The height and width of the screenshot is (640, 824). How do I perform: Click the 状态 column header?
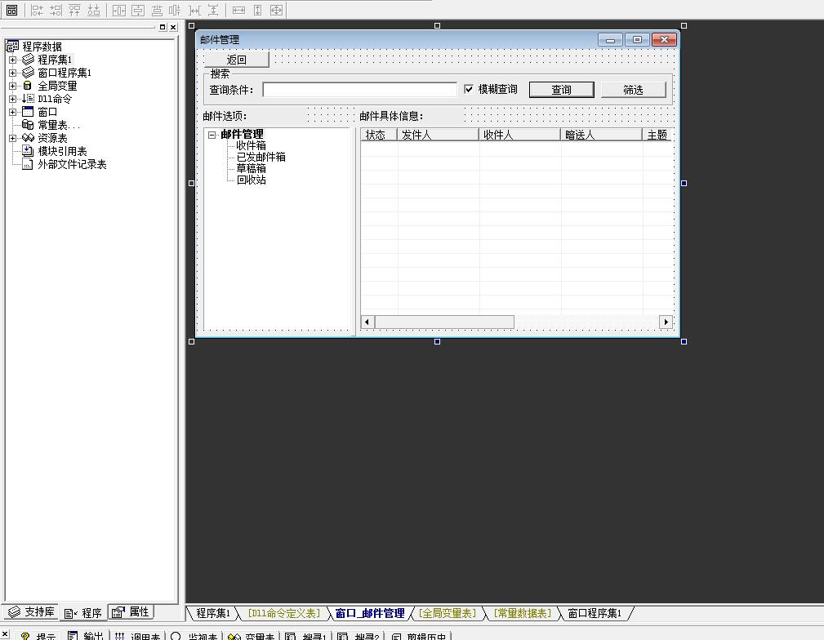[379, 135]
